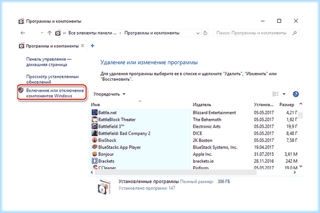Select the Battle.net row name

coord(107,113)
